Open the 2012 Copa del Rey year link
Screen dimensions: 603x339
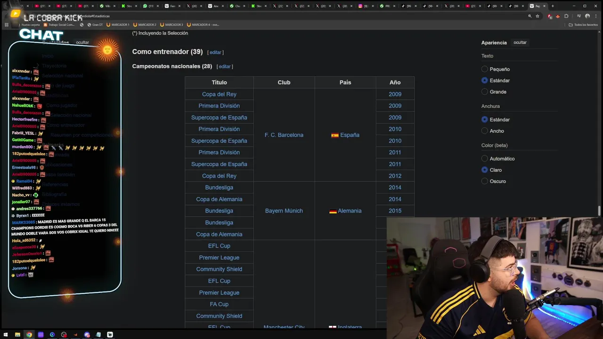click(395, 176)
